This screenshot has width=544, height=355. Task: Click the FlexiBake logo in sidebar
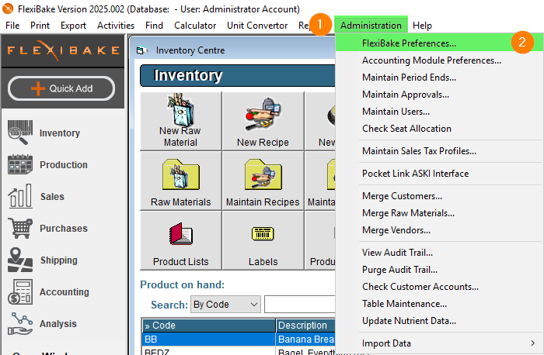click(63, 50)
